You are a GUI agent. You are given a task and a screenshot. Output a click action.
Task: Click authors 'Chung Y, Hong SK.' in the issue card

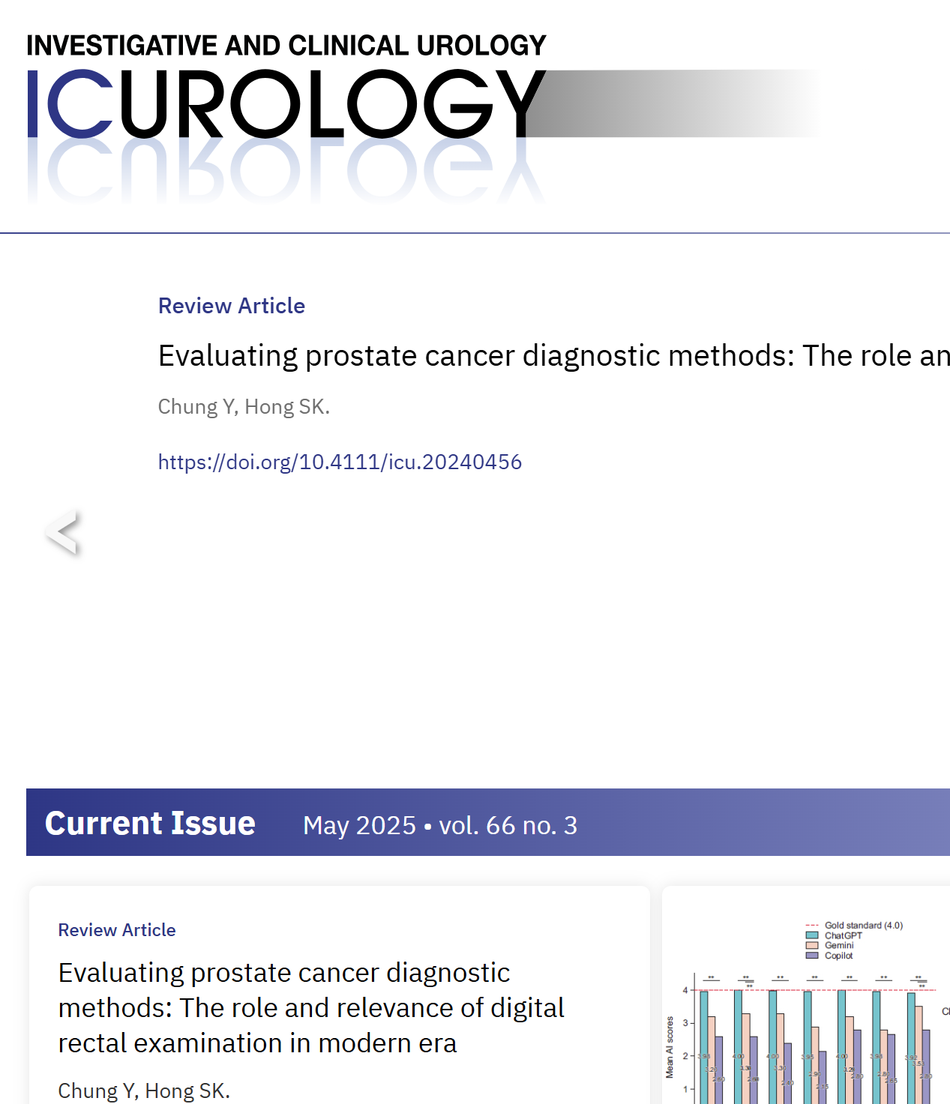pyautogui.click(x=144, y=1091)
